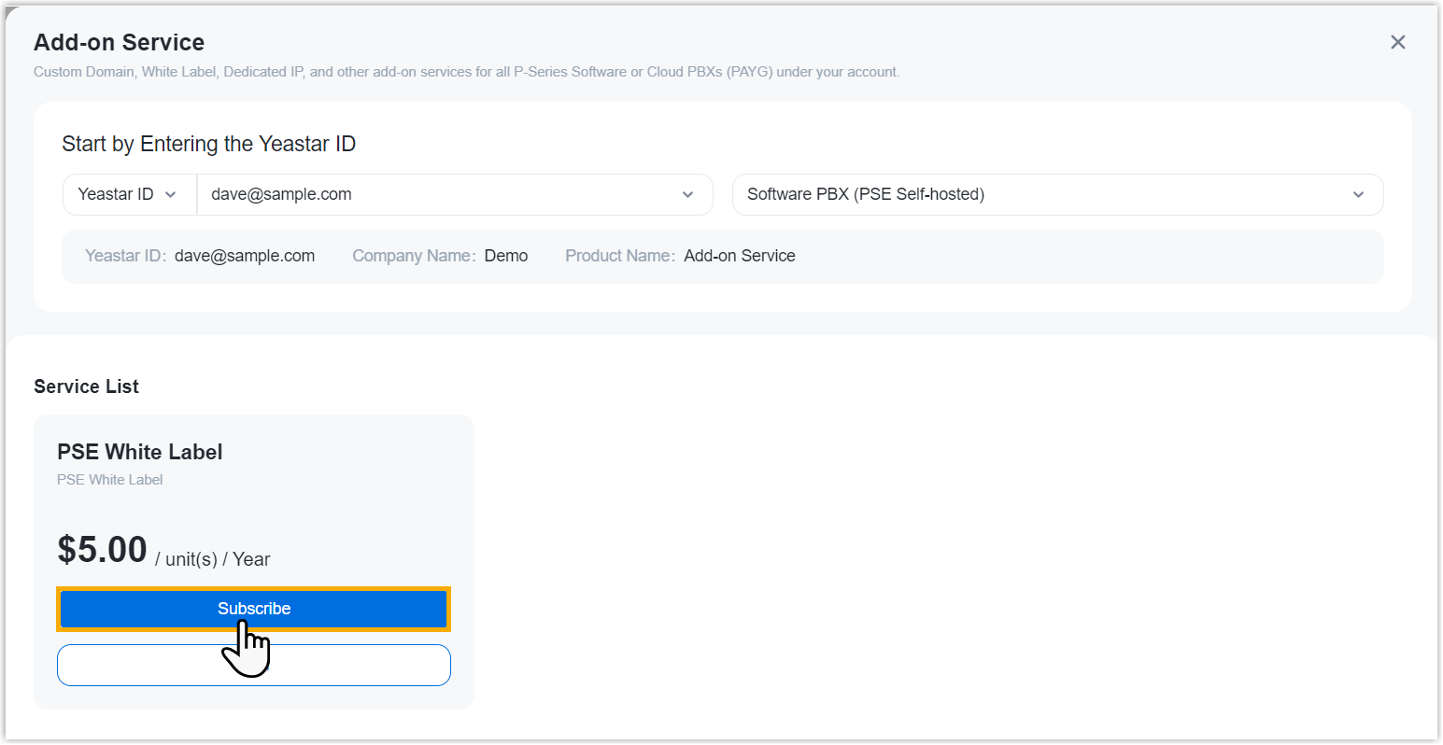Click the gray PSE White Label subtitle

pyautogui.click(x=110, y=480)
